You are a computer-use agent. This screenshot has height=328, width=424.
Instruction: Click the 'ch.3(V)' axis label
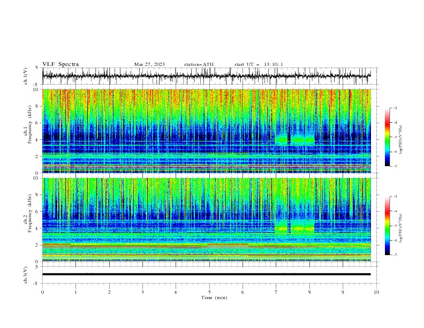pos(26,275)
